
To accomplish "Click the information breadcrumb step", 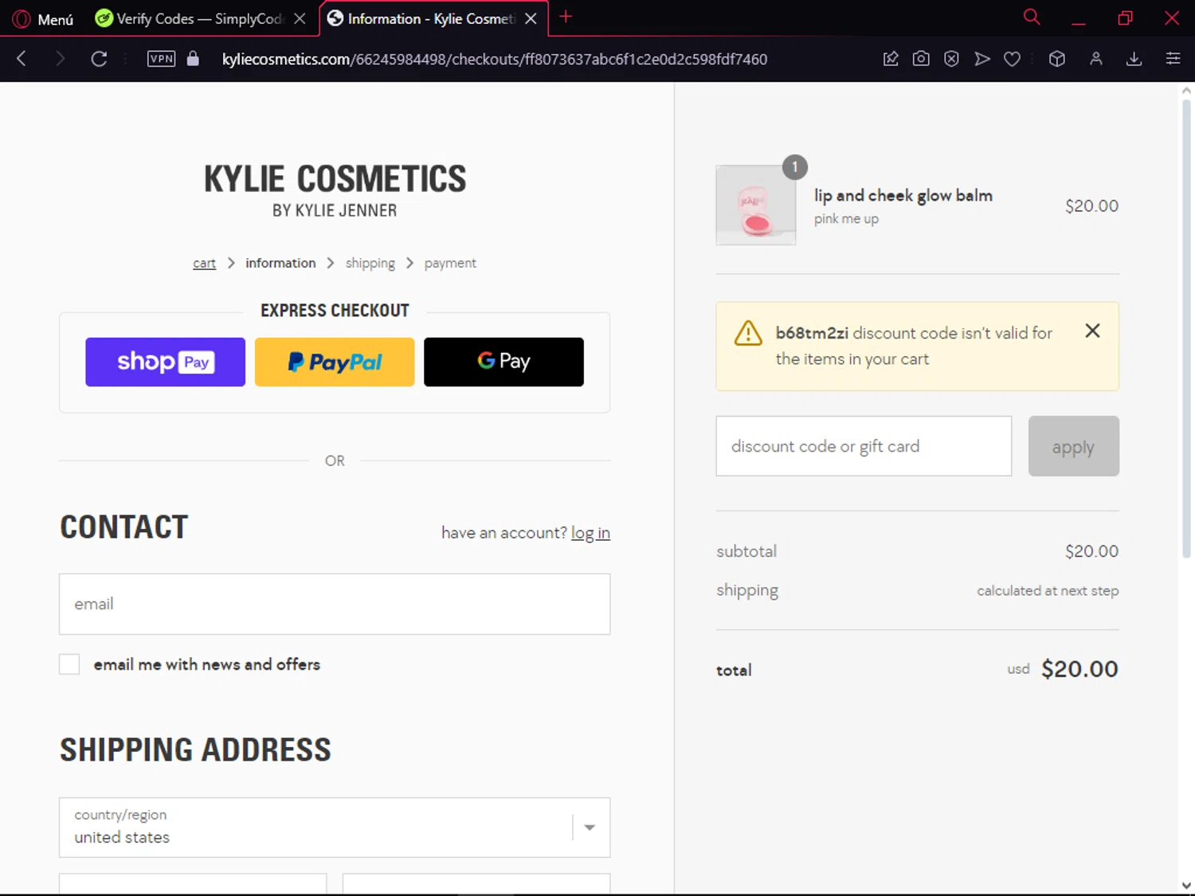I will [280, 263].
